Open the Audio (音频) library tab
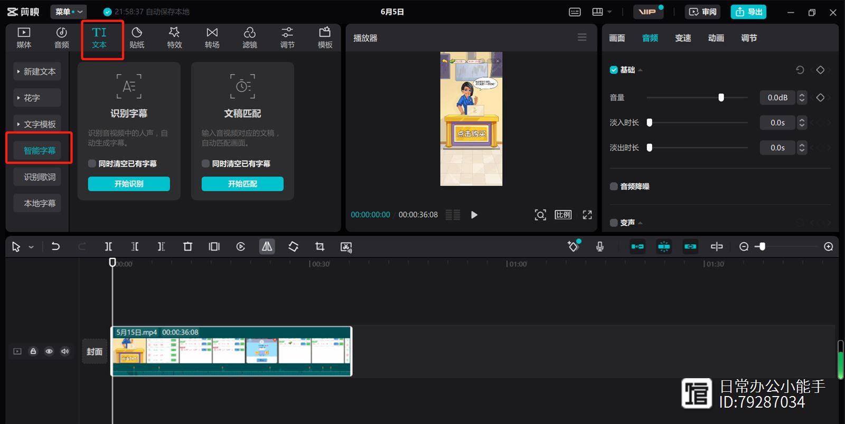The height and width of the screenshot is (424, 845). (62, 38)
